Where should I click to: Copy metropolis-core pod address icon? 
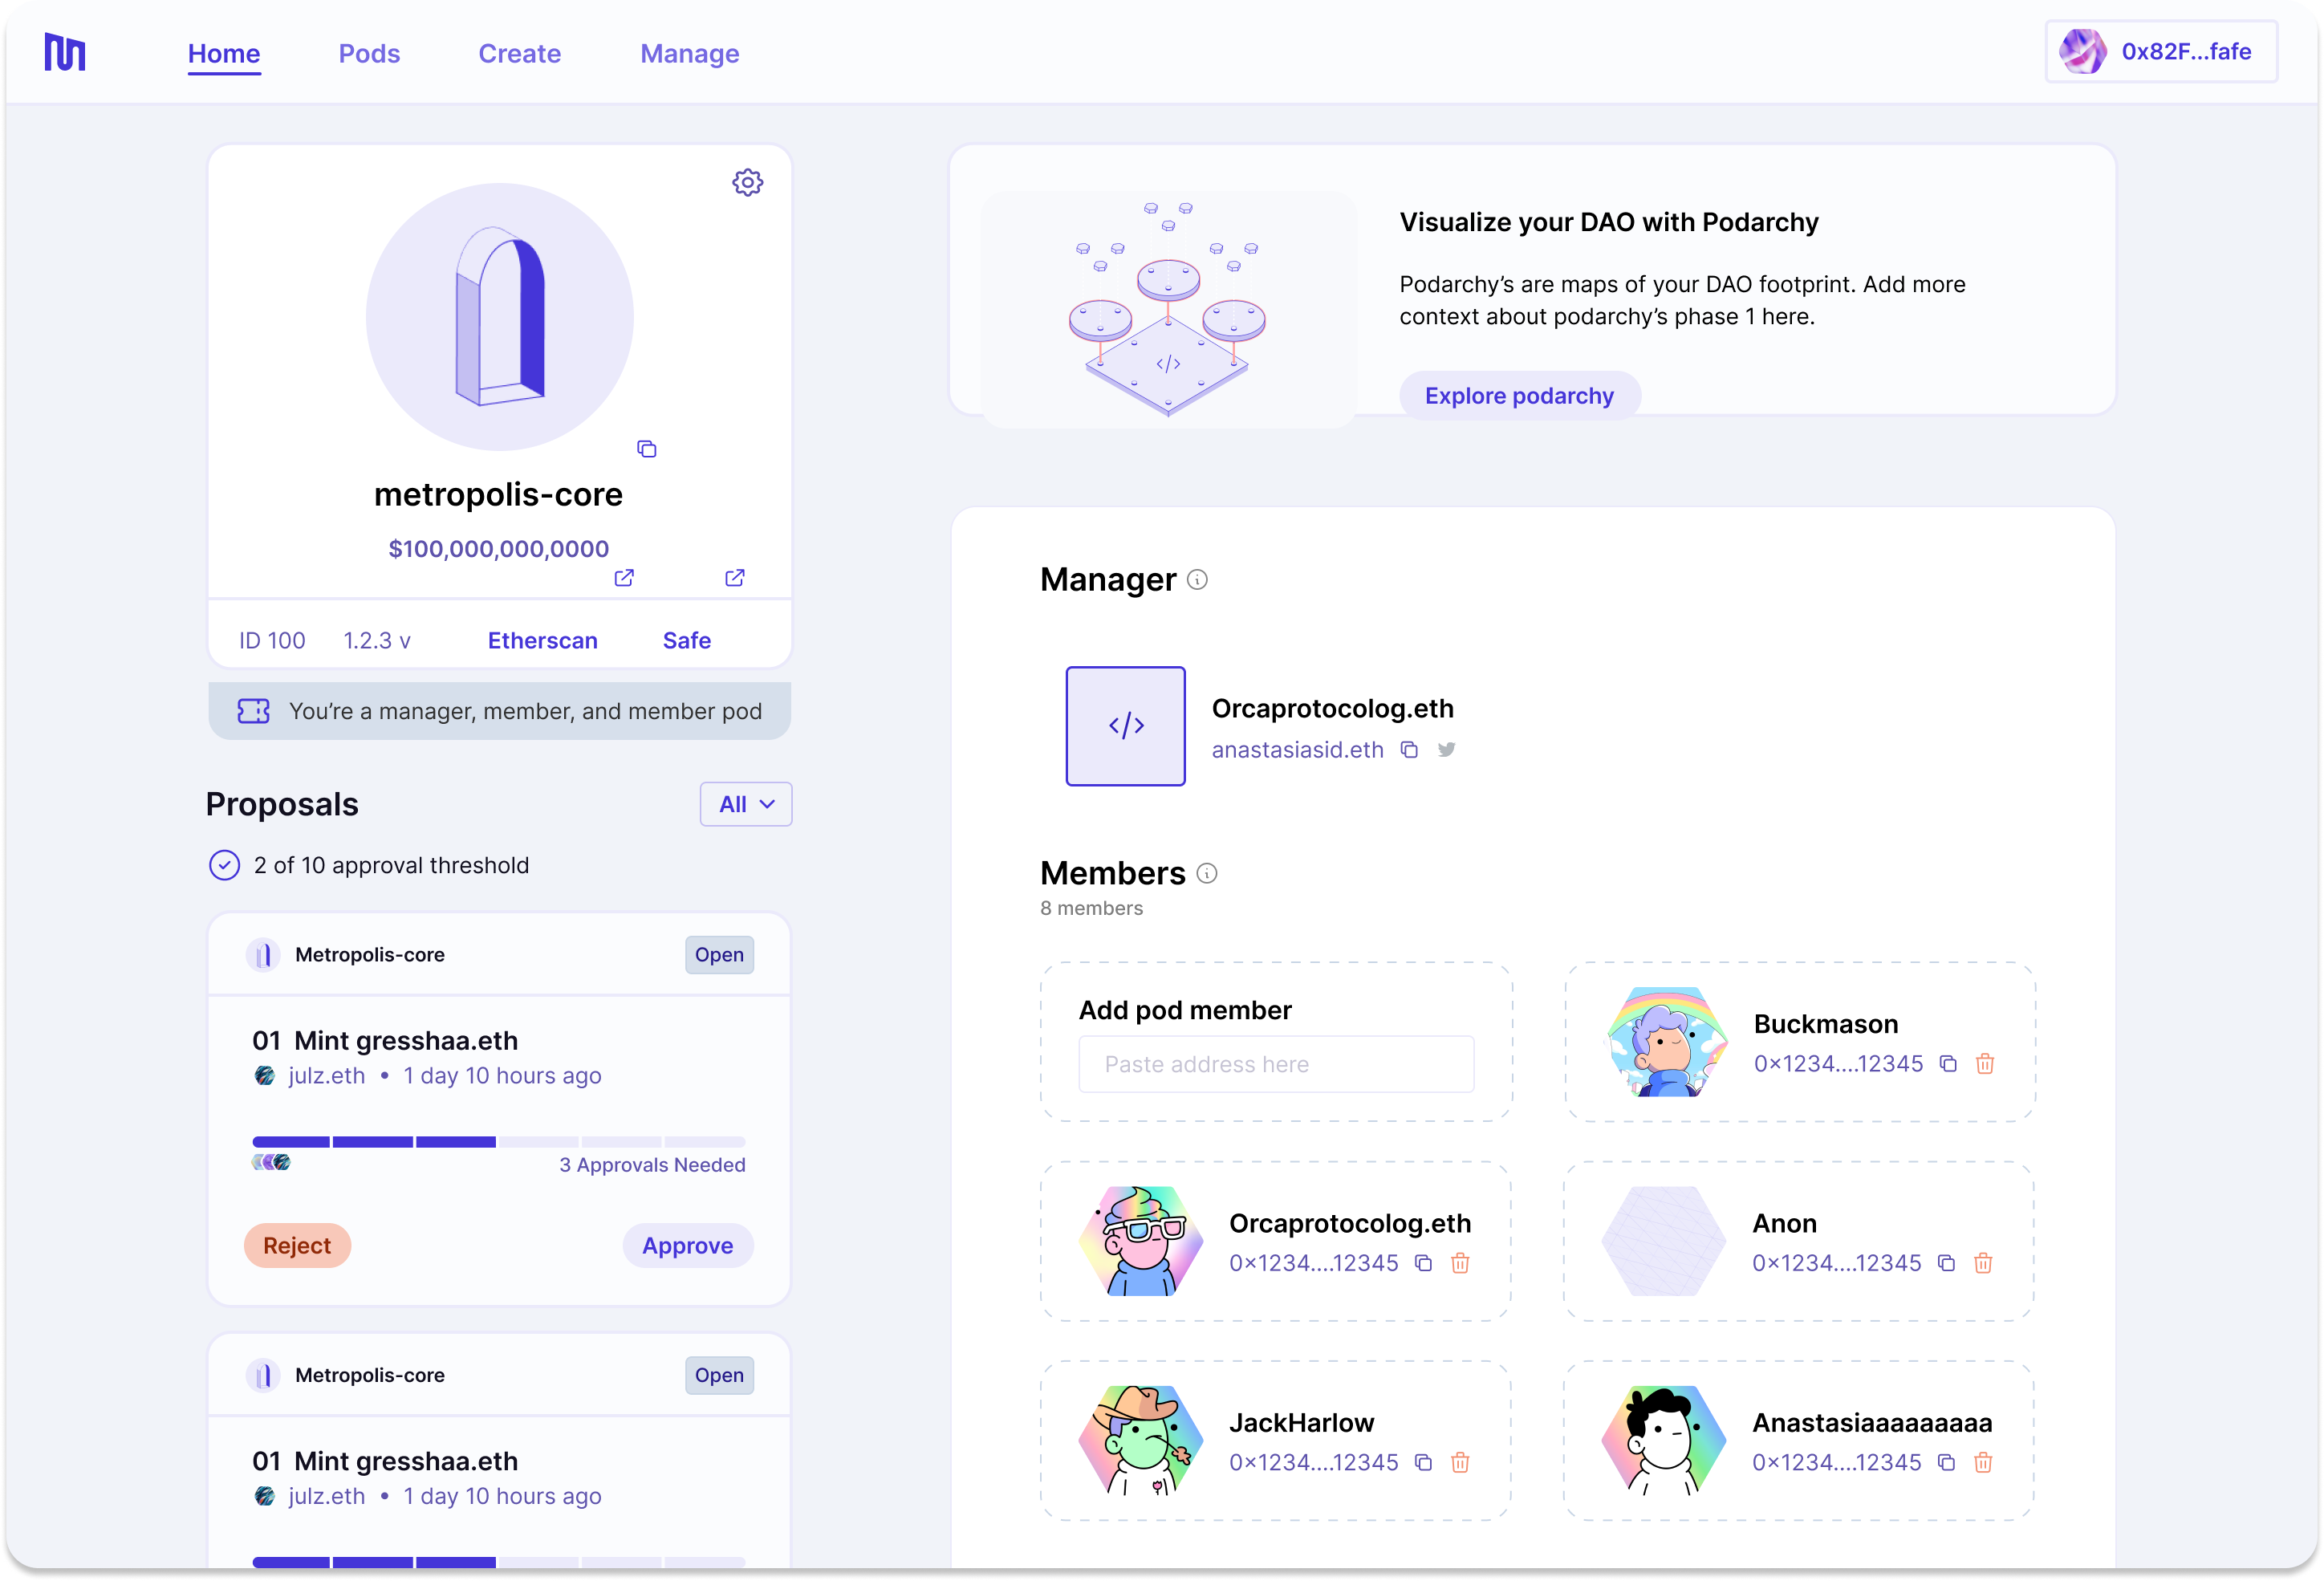tap(647, 449)
